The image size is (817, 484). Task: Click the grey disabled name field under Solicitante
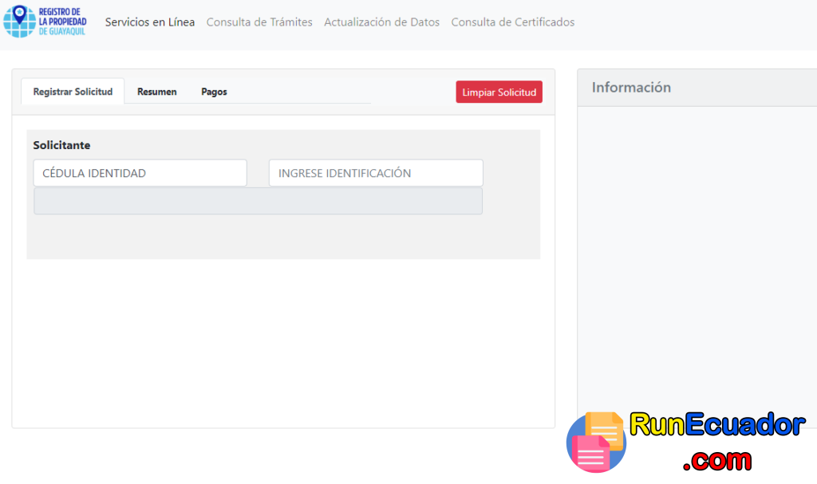[258, 201]
